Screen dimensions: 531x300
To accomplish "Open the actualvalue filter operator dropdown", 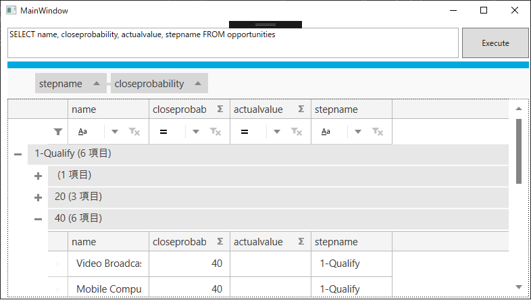I will (x=277, y=132).
